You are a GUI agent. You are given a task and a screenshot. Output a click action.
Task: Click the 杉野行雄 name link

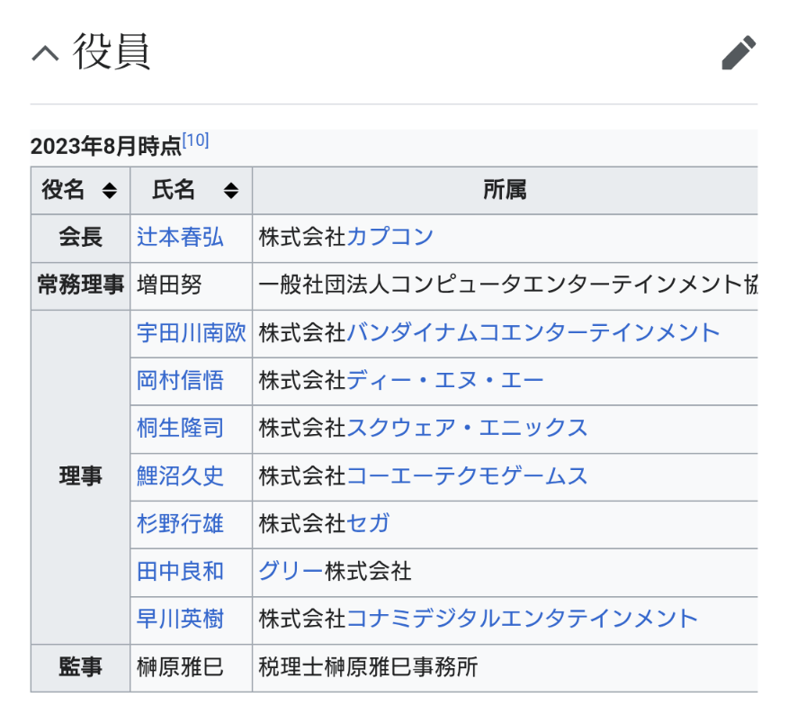point(180,524)
